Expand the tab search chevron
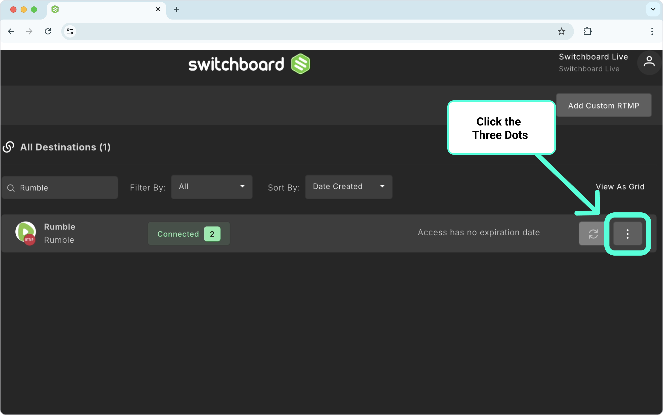 point(653,9)
